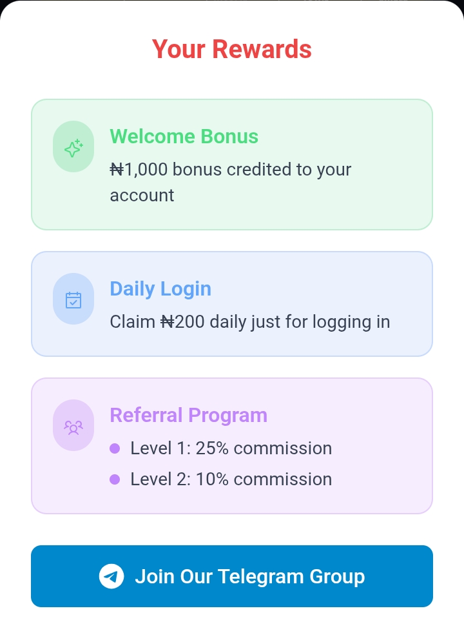This screenshot has height=633, width=464.
Task: Open the blue Daily Login card
Action: (x=232, y=304)
